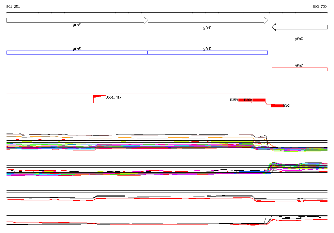Click the yfnC label under the arrow
Image resolution: width=334 pixels, height=233 pixels.
coord(299,39)
